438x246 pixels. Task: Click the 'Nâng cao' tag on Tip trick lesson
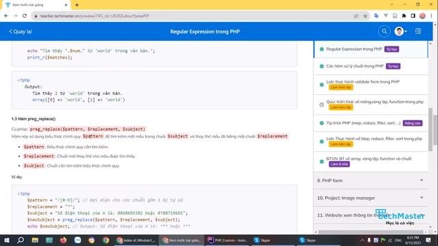point(412,123)
